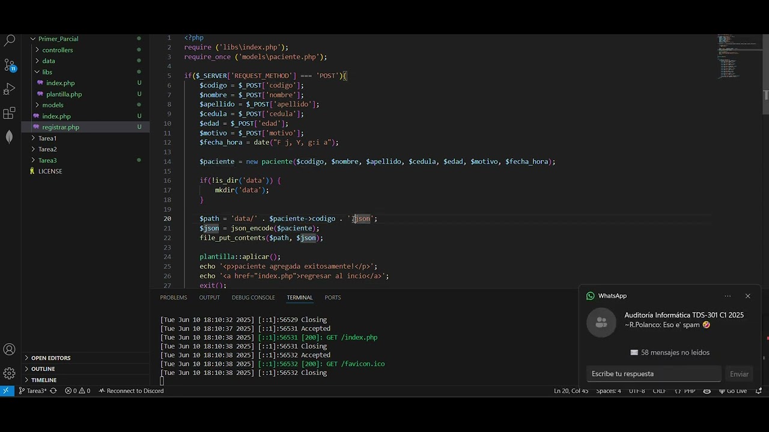This screenshot has width=769, height=432.
Task: Open the Run and Debug view
Action: click(x=10, y=89)
